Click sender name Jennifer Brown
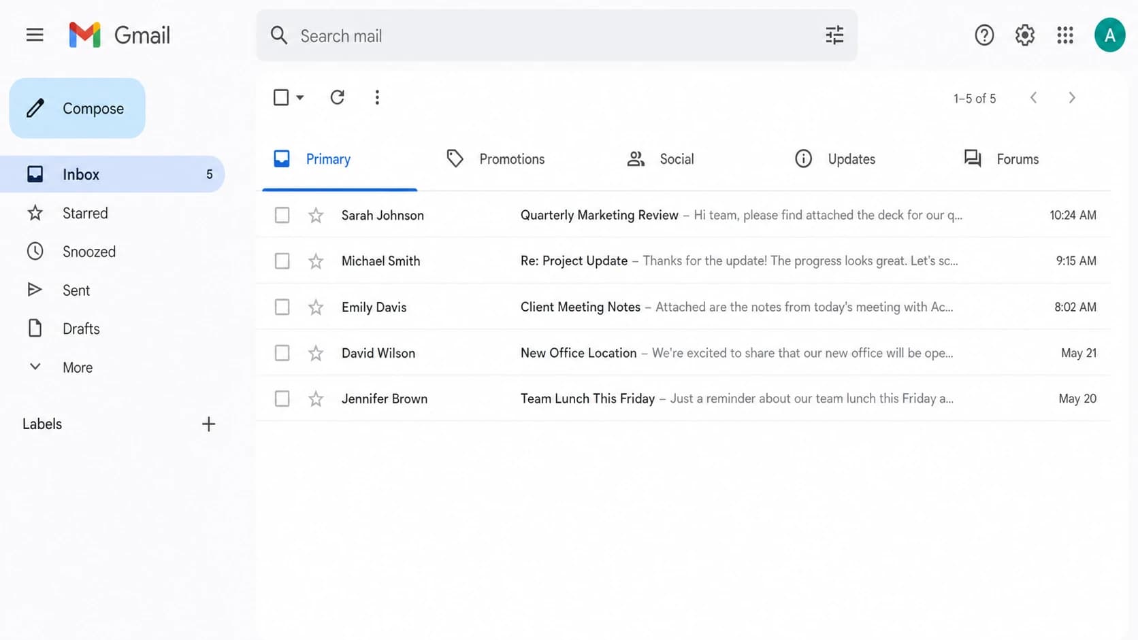The image size is (1138, 640). click(x=385, y=399)
